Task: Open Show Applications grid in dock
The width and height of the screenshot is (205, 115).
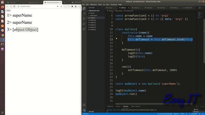Action: click(x=3, y=112)
